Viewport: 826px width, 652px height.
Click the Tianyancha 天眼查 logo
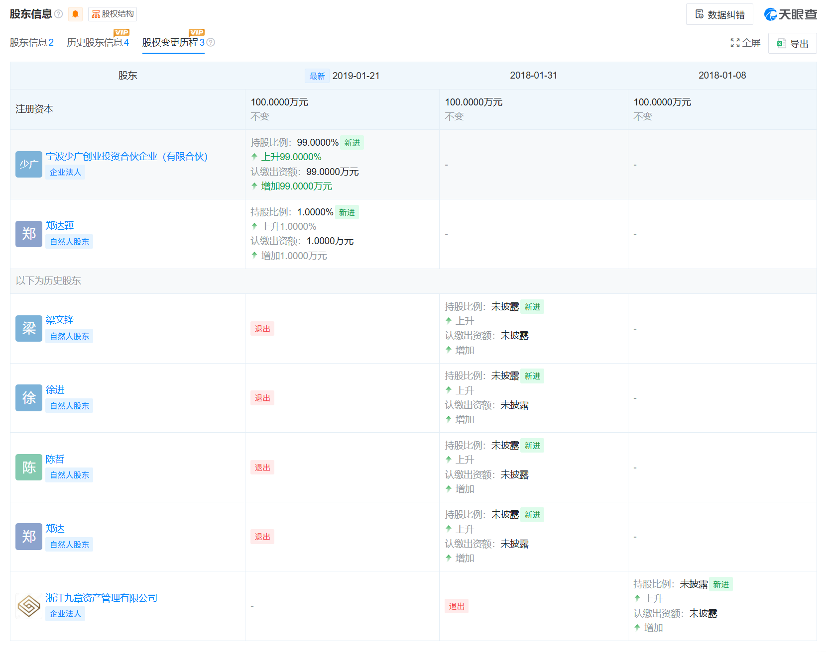point(790,14)
